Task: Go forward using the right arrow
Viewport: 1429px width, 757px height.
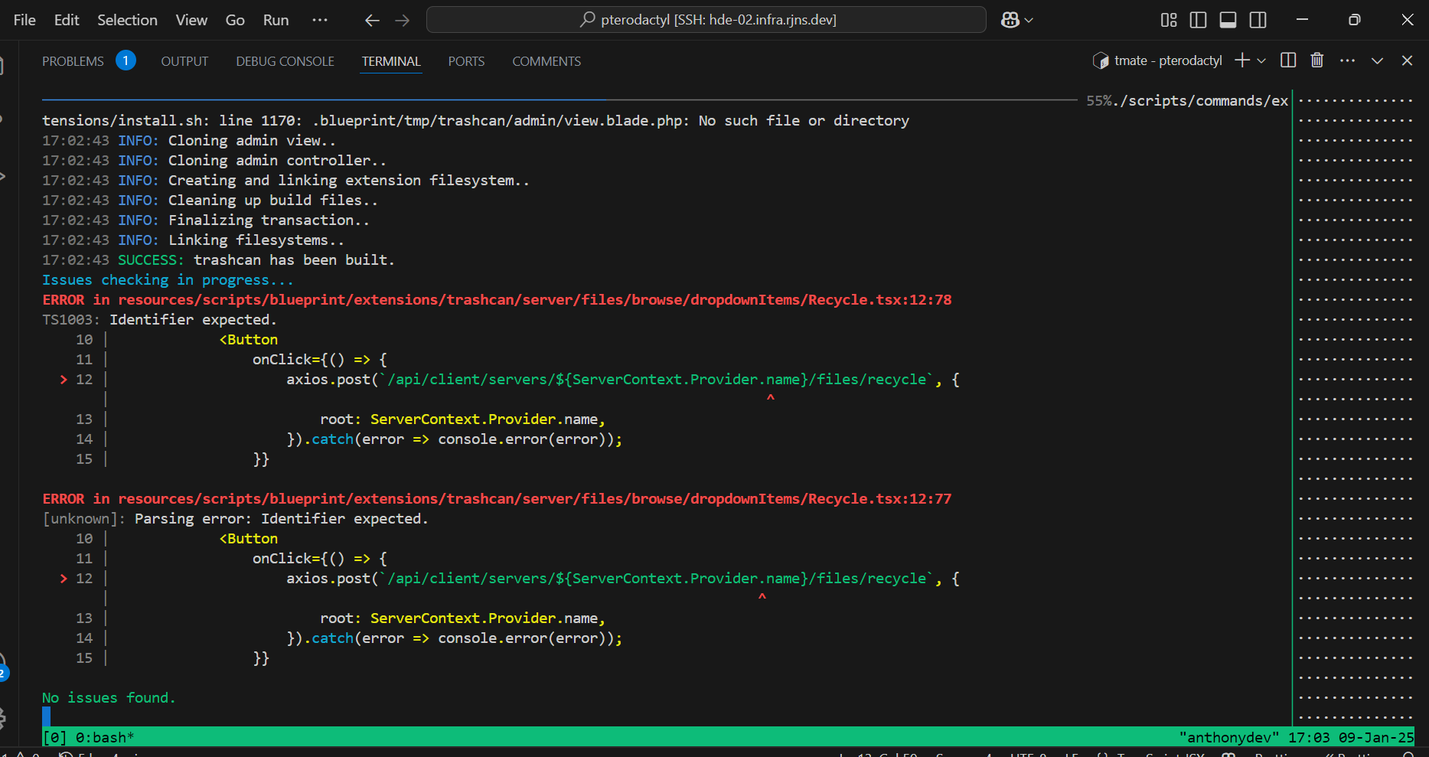Action: (x=403, y=21)
